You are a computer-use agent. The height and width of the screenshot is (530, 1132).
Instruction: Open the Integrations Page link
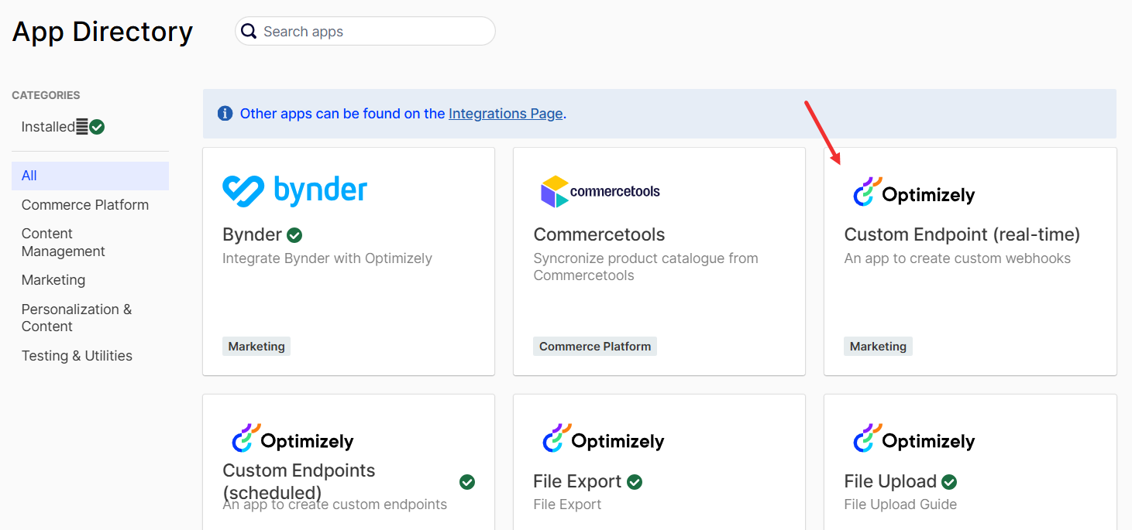tap(505, 114)
